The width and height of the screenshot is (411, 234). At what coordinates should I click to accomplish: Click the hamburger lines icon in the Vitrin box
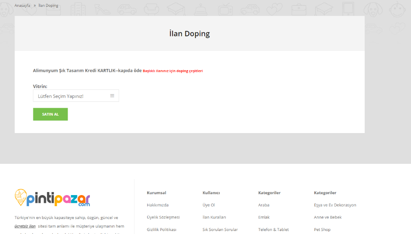pyautogui.click(x=112, y=96)
